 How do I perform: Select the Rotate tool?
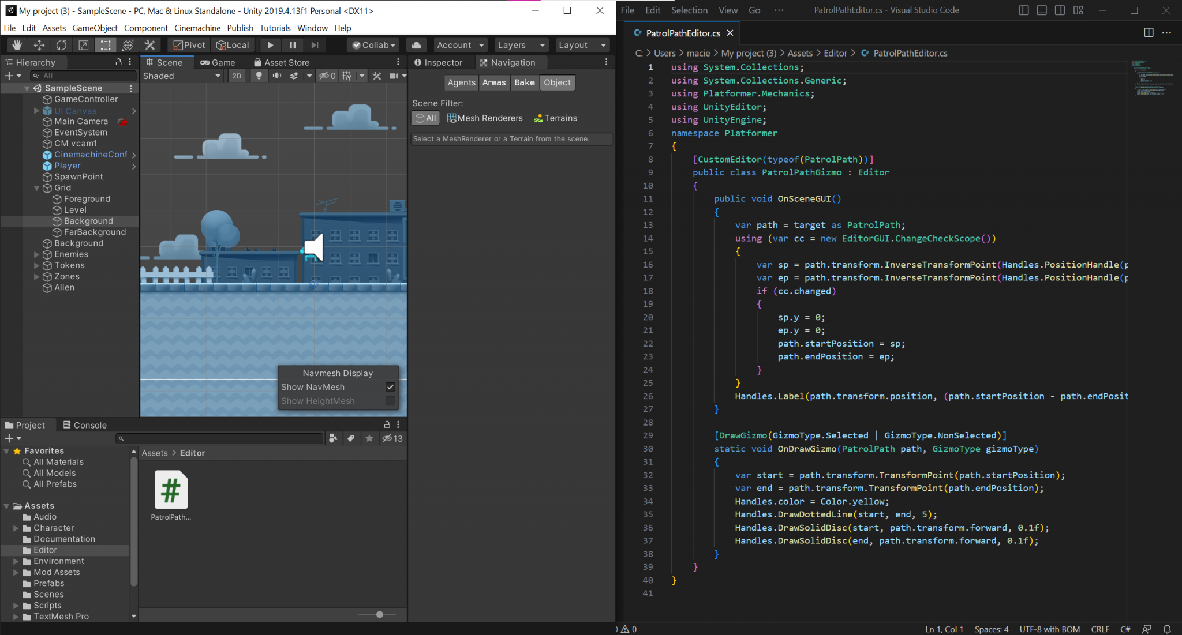tap(61, 44)
